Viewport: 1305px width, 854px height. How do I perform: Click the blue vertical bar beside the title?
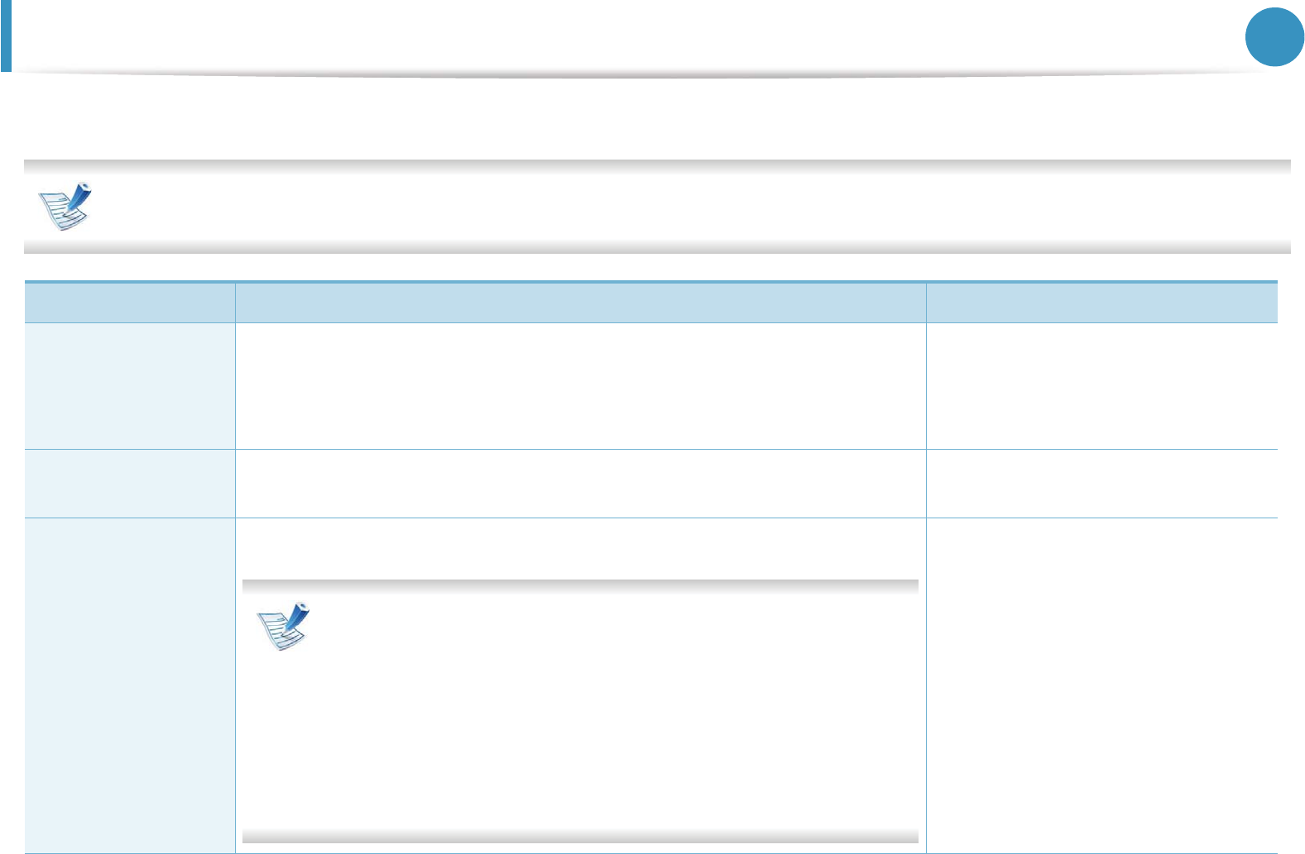[6, 36]
